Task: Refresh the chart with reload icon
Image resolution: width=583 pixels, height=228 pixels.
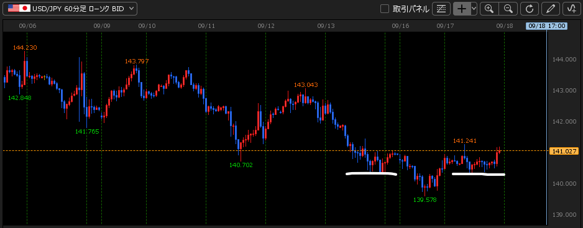Action: point(529,9)
